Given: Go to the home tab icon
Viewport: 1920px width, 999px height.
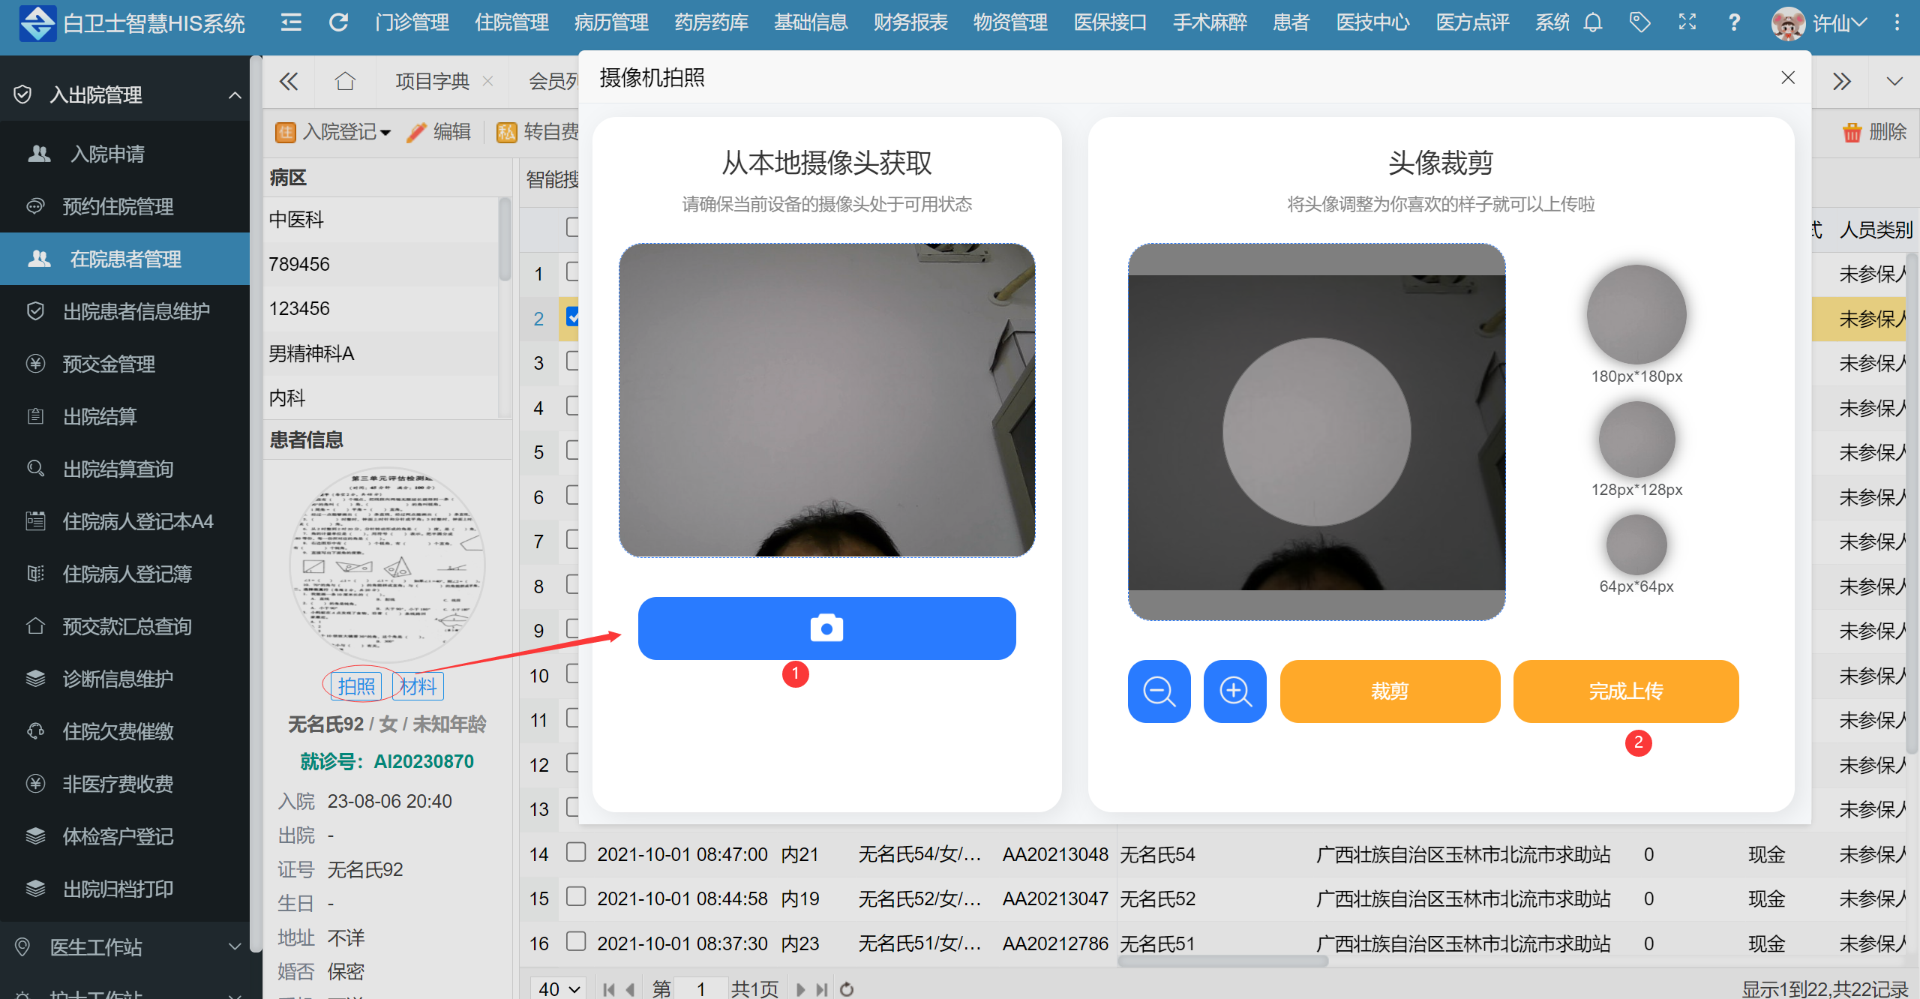Looking at the screenshot, I should coord(345,80).
